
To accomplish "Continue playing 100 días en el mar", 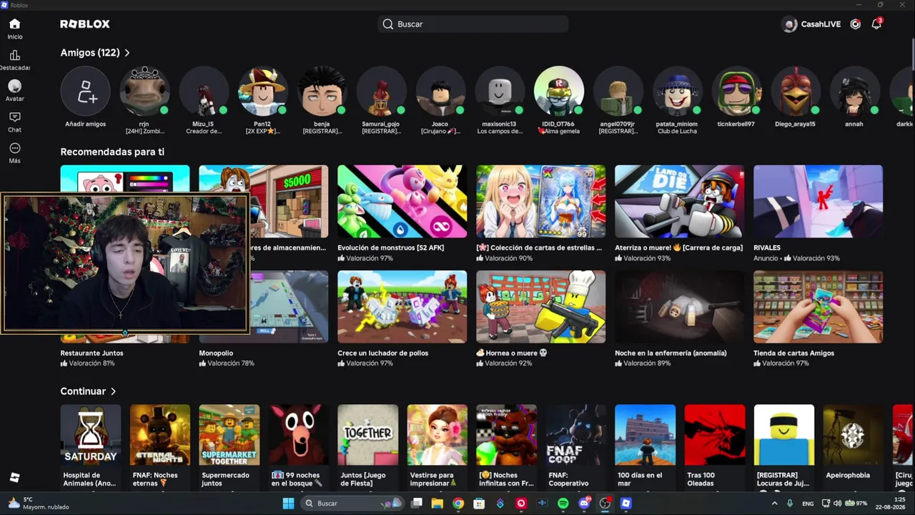I will [x=646, y=435].
